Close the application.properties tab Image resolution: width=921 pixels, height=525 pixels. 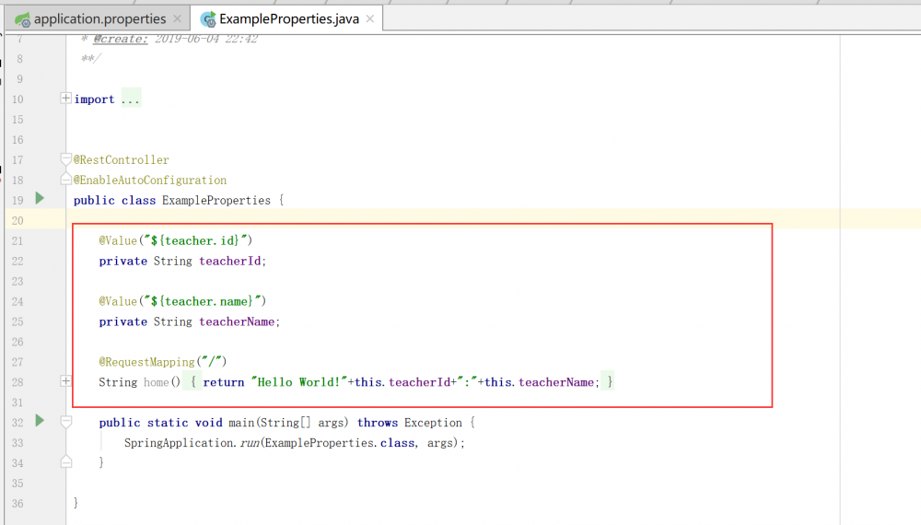(x=177, y=18)
